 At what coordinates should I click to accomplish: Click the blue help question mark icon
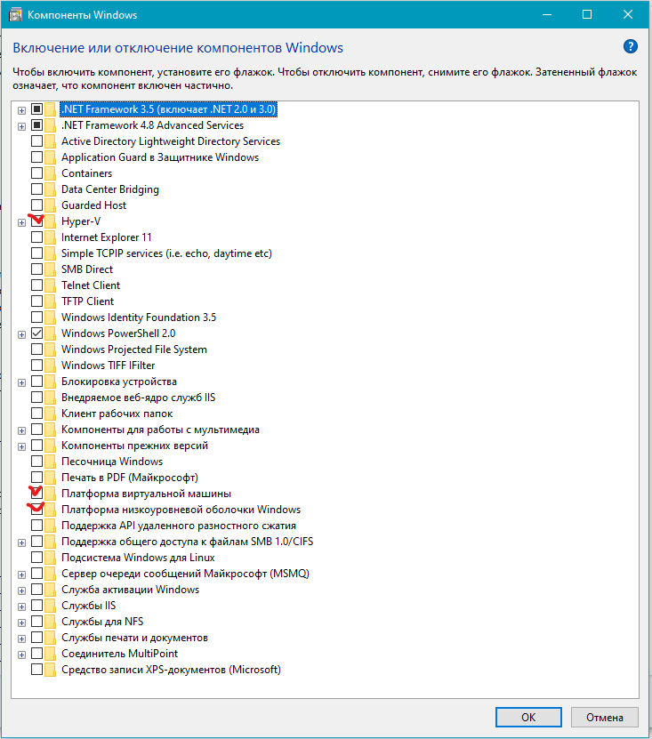(x=631, y=47)
